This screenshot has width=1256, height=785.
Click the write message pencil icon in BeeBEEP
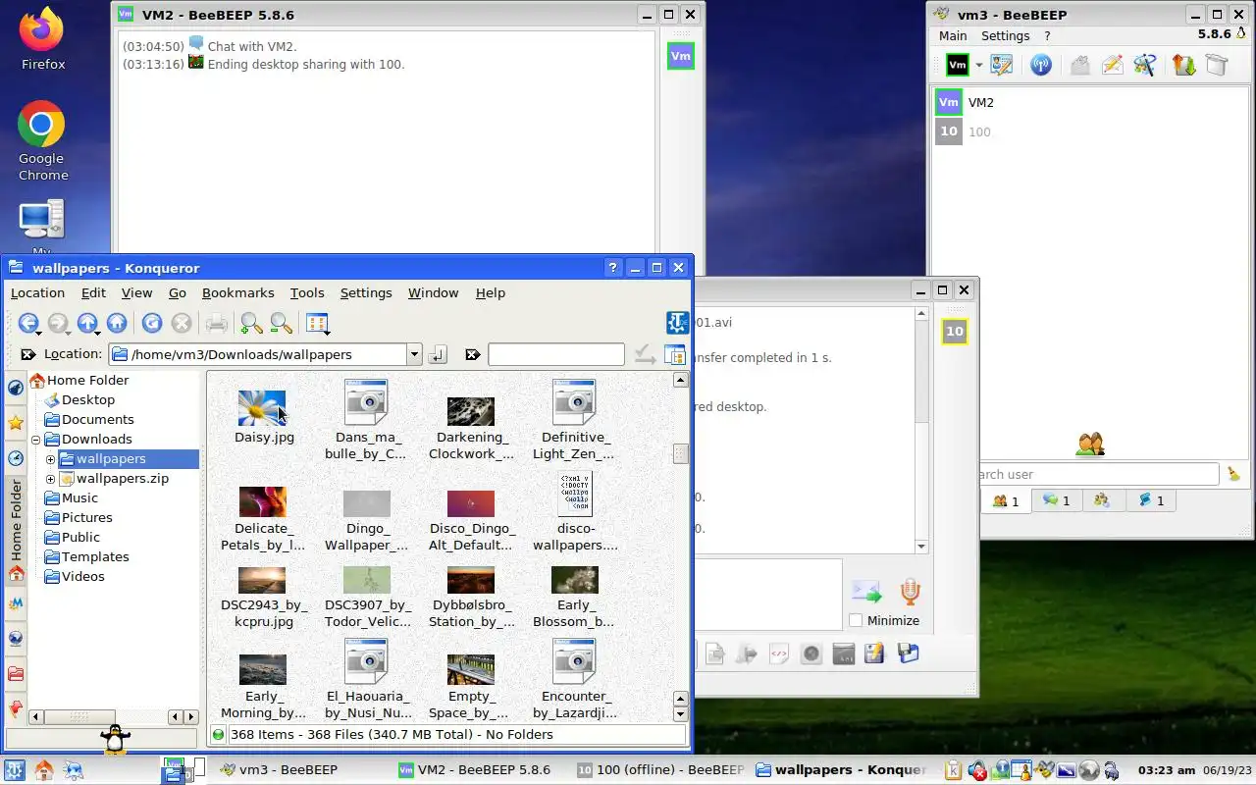(x=1112, y=65)
